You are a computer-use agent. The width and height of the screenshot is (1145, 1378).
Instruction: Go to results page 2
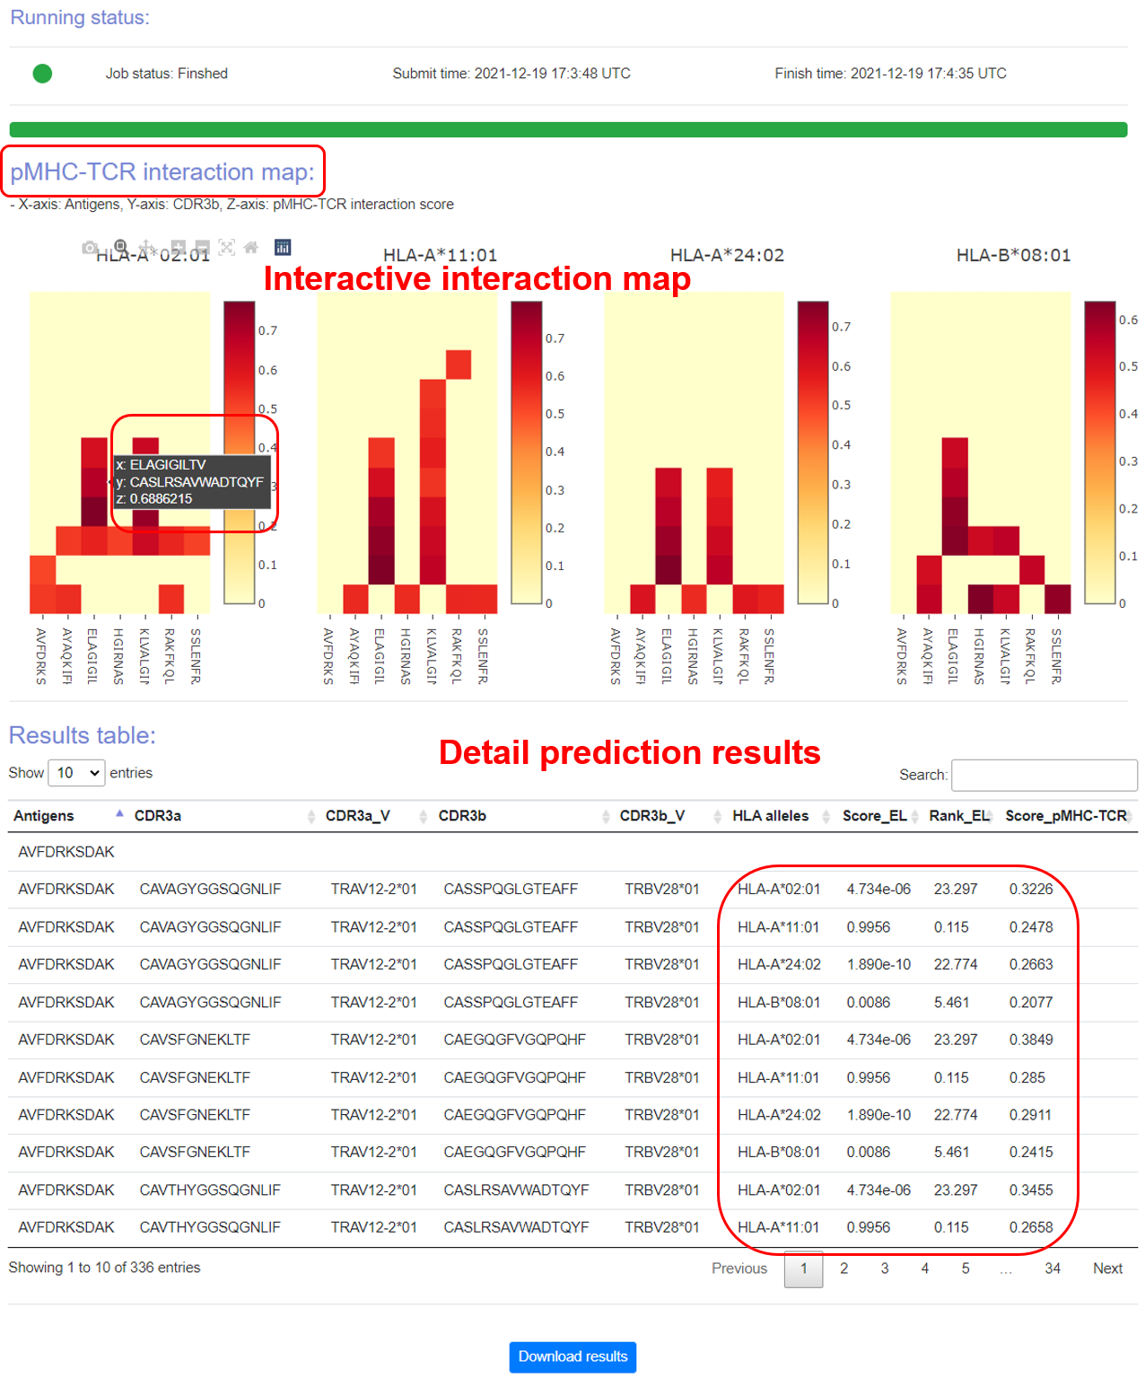click(843, 1268)
